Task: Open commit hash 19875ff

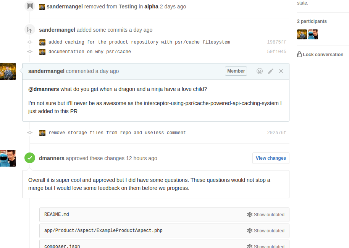Action: click(x=276, y=42)
